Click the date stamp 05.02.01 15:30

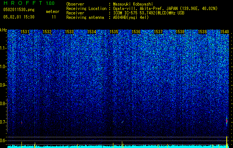[19, 17]
